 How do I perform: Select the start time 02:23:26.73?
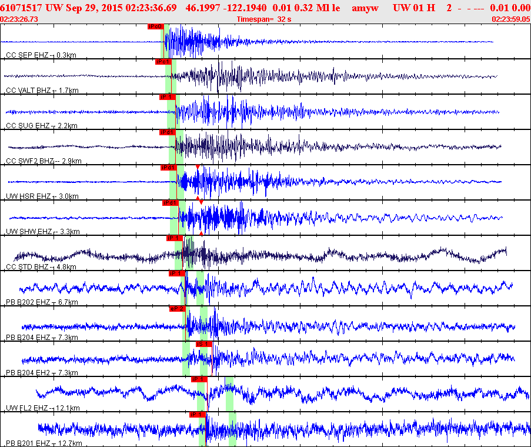[x=19, y=19]
